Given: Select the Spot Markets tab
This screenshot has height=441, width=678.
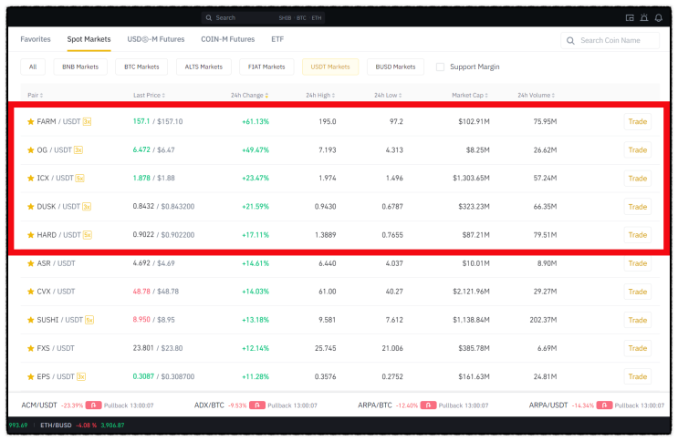Looking at the screenshot, I should pos(89,39).
